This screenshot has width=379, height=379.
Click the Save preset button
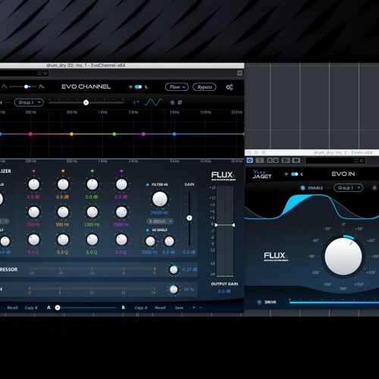tap(179, 308)
